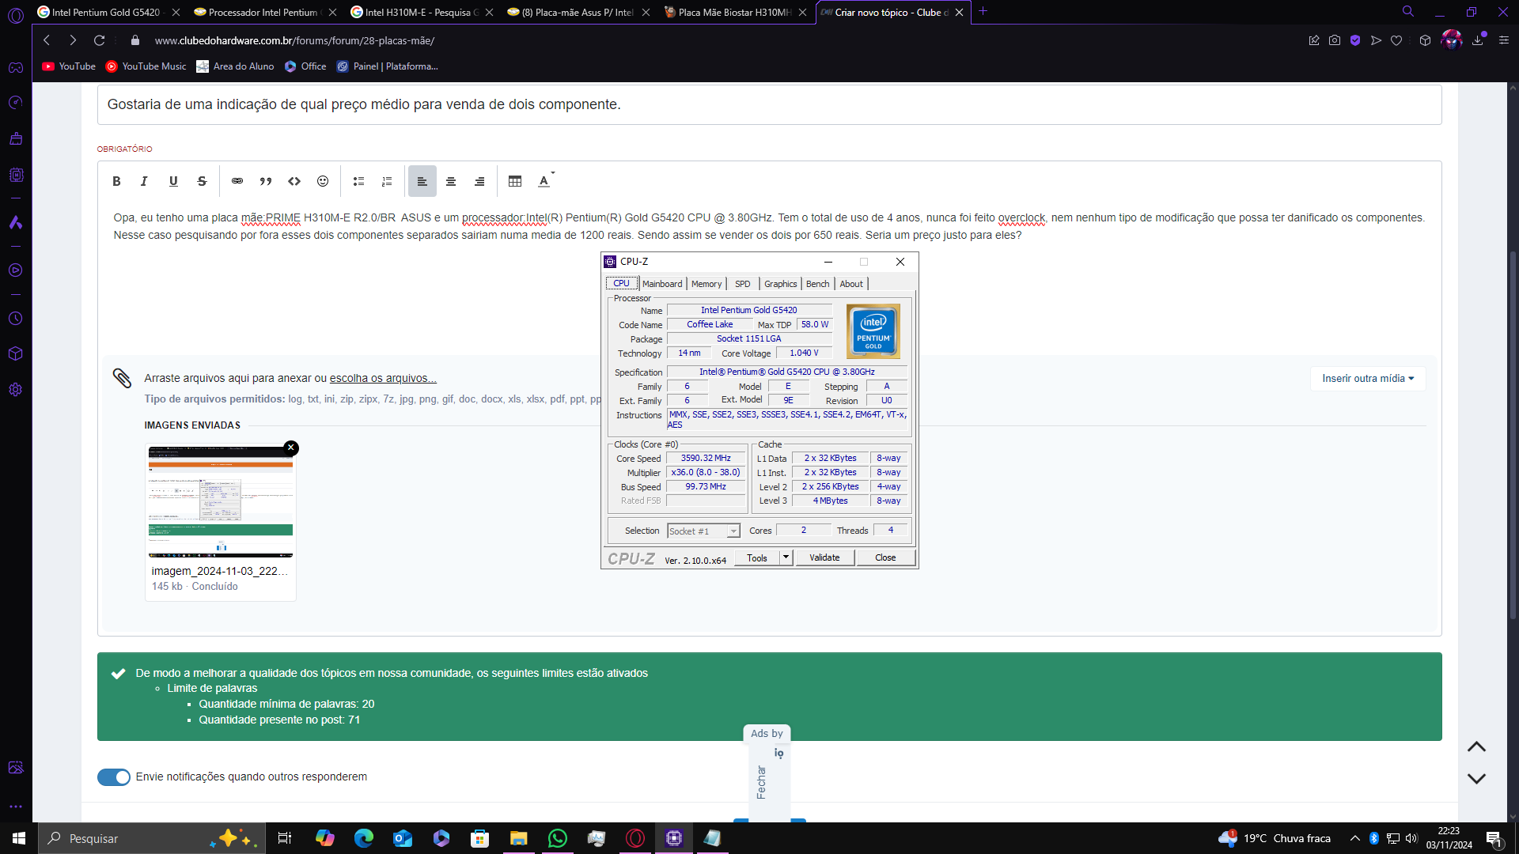This screenshot has height=854, width=1519.
Task: Open the Opera easy setup menu
Action: [1504, 40]
